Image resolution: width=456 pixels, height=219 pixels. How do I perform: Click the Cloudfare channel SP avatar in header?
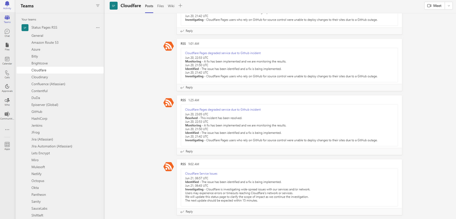click(x=113, y=5)
